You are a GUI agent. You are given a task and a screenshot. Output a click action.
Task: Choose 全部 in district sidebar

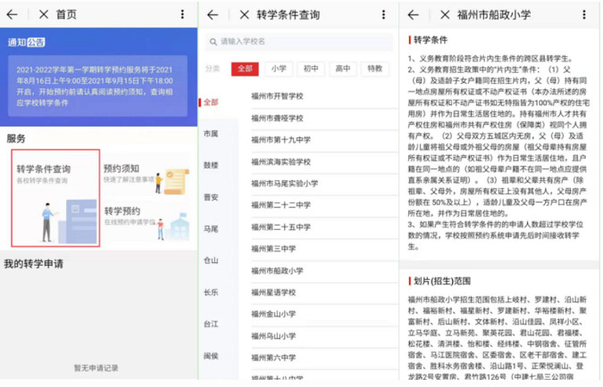click(211, 103)
